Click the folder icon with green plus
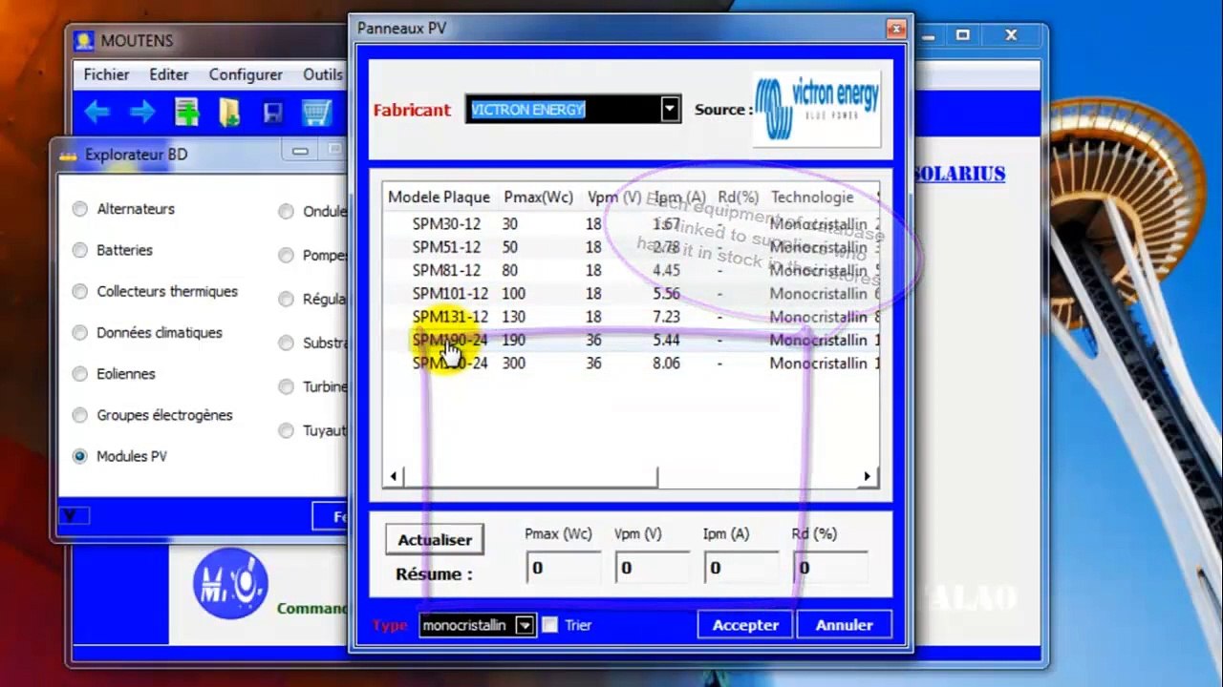 pyautogui.click(x=229, y=113)
